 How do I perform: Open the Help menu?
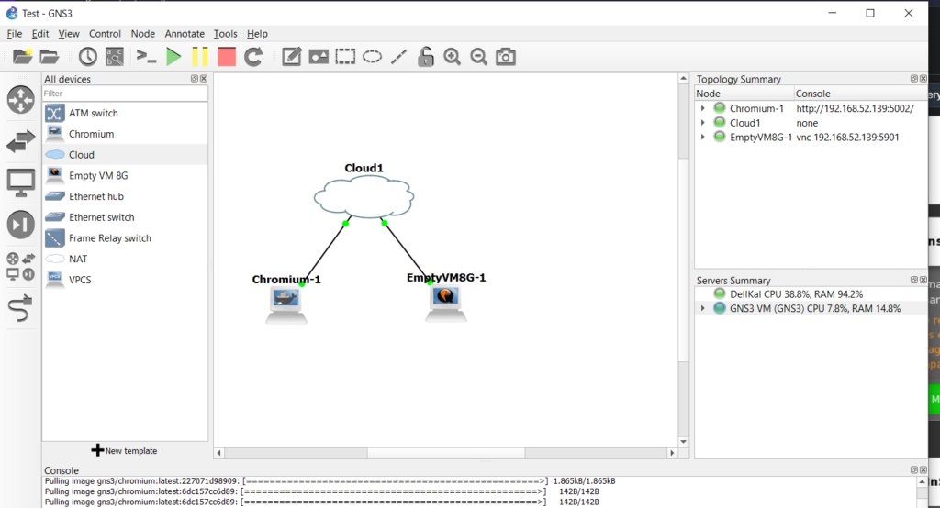click(257, 34)
